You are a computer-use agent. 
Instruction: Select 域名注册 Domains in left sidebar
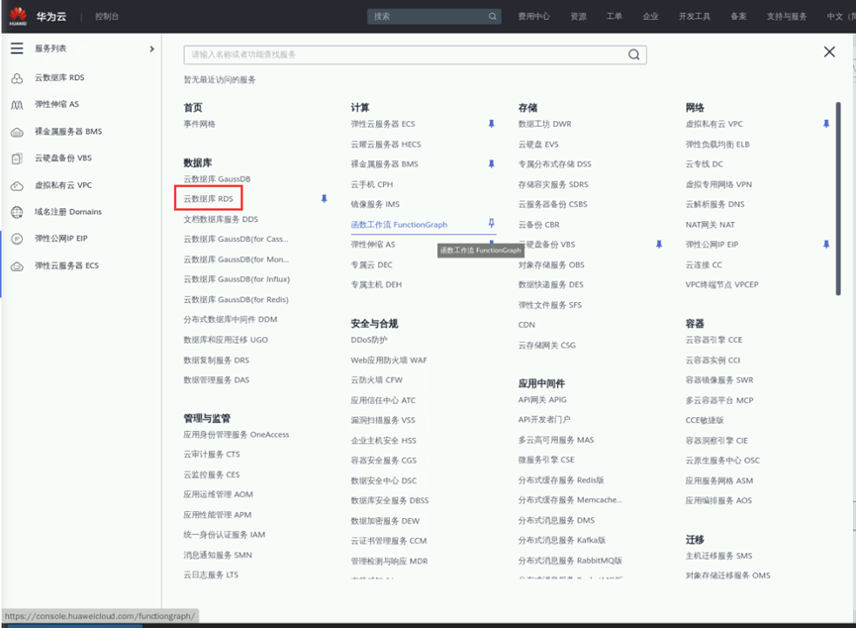[x=67, y=212]
